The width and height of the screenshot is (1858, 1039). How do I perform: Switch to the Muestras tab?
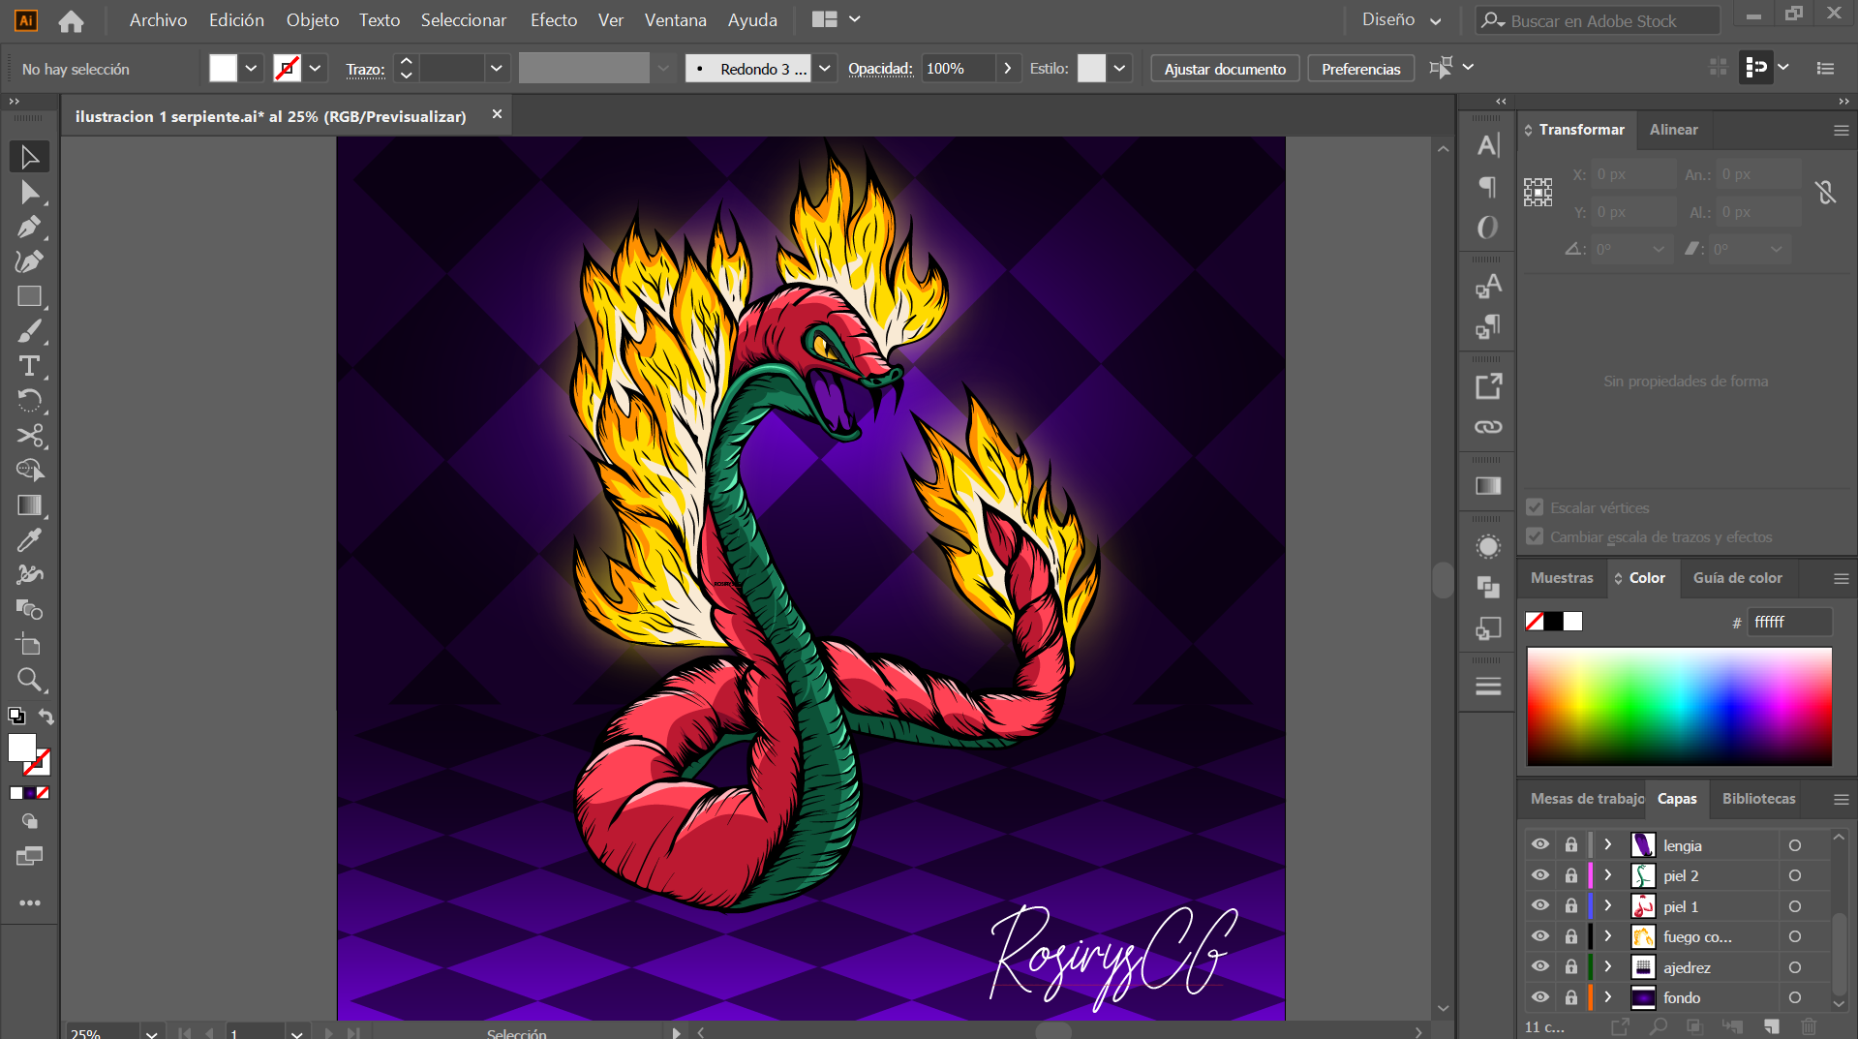pyautogui.click(x=1561, y=578)
